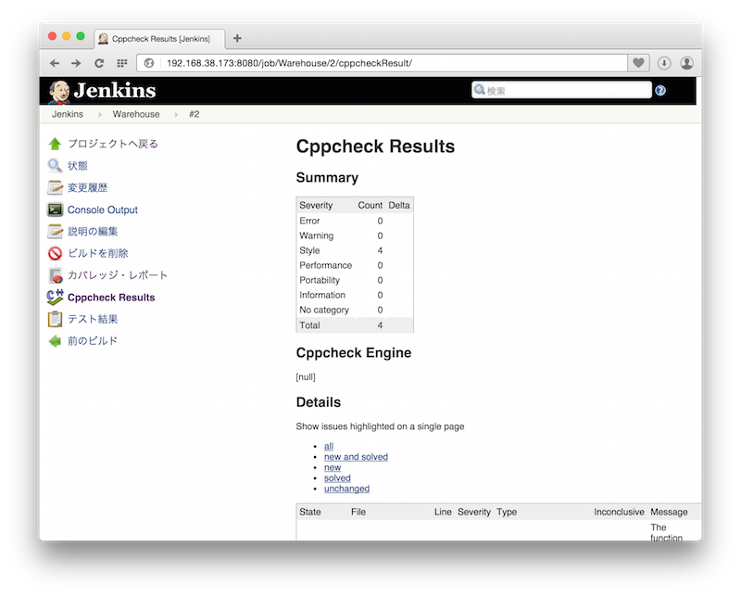This screenshot has height=597, width=741.
Task: Click the magnifying glass status icon
Action: point(55,166)
